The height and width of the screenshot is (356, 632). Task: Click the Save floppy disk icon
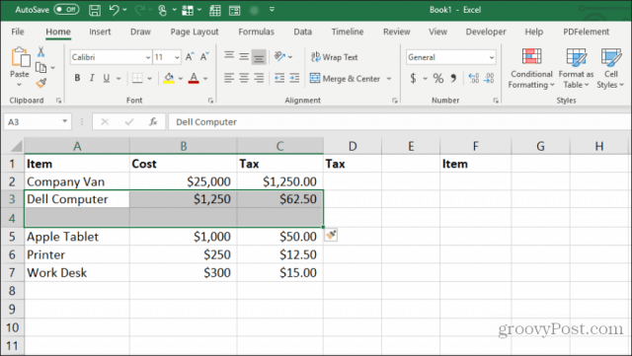pos(95,10)
